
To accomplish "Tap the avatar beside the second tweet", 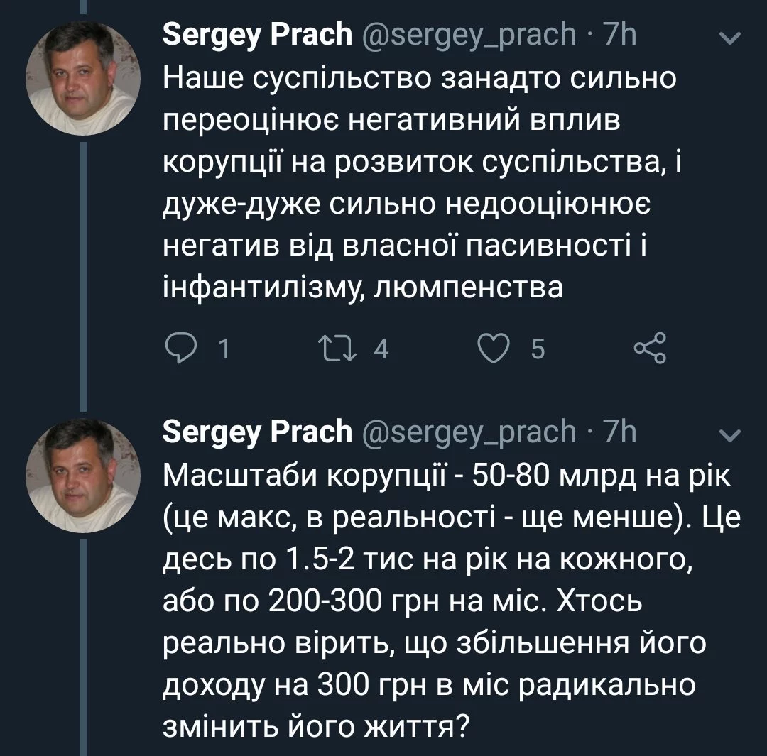I will [x=82, y=475].
